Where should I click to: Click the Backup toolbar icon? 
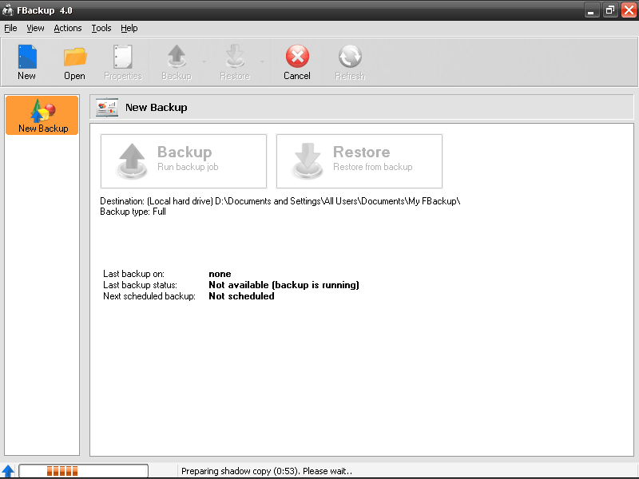coord(177,62)
